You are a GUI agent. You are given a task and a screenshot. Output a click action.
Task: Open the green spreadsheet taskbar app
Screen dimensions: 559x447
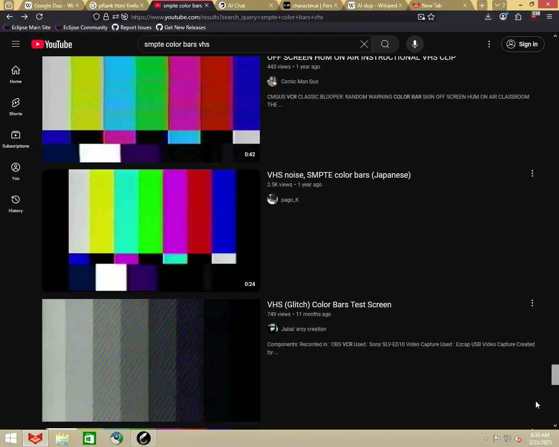pos(90,438)
